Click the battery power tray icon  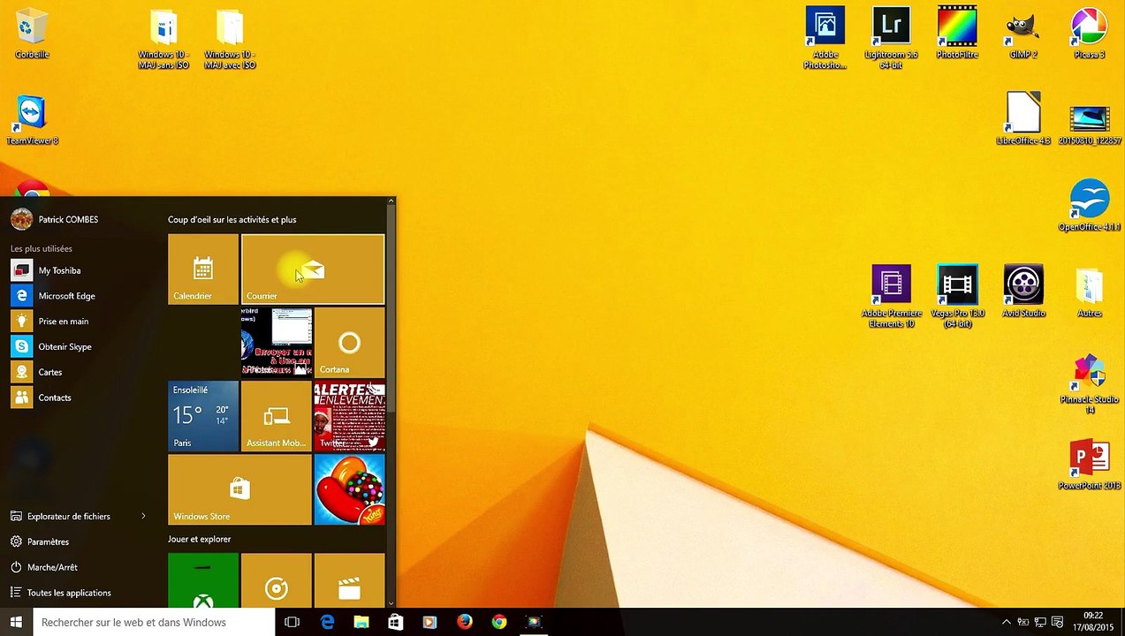click(x=1023, y=622)
